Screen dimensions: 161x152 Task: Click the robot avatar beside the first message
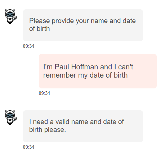tap(11, 17)
